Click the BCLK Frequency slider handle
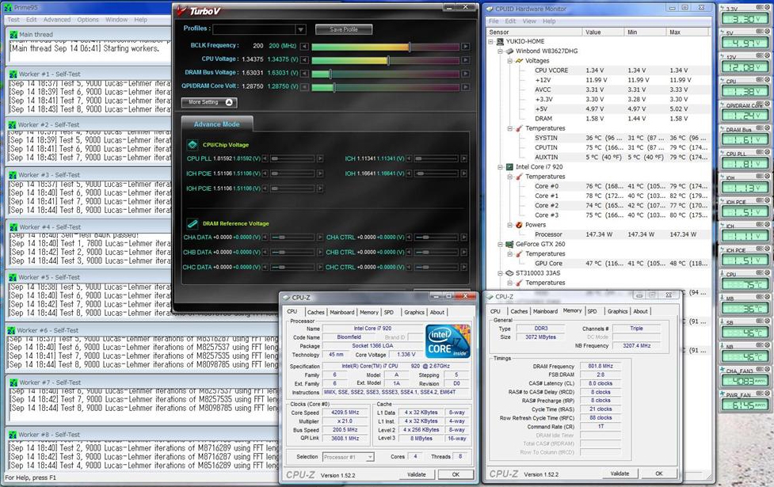This screenshot has height=487, width=774. click(x=410, y=47)
